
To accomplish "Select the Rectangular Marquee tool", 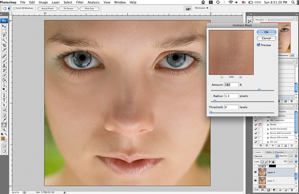I will (x=4, y=31).
